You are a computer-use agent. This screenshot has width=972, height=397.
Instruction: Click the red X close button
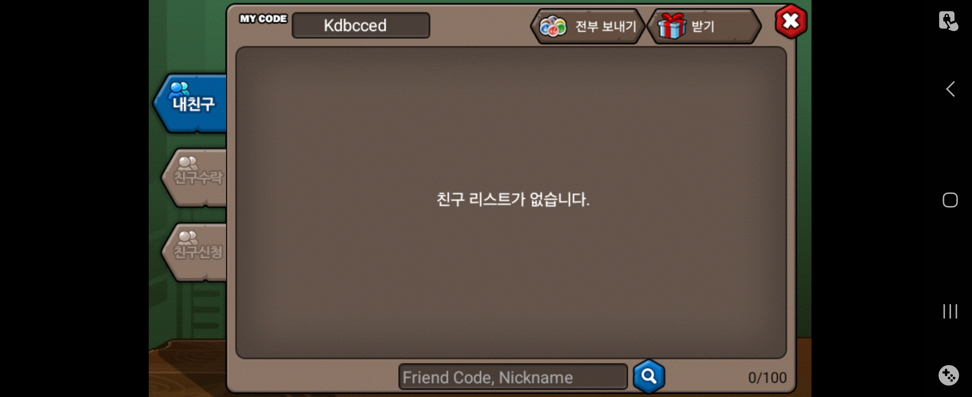point(791,21)
